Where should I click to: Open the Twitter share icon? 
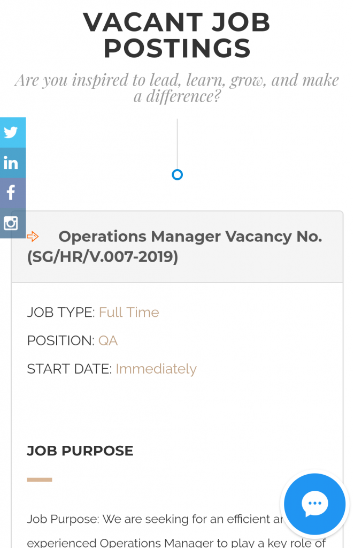[x=13, y=133]
